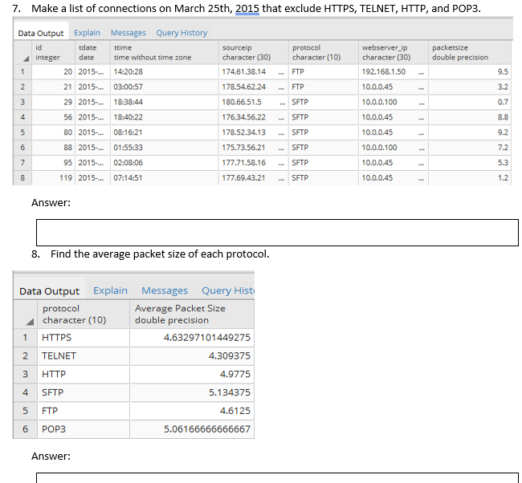Select the Explain tab in the first results panel

[x=87, y=33]
